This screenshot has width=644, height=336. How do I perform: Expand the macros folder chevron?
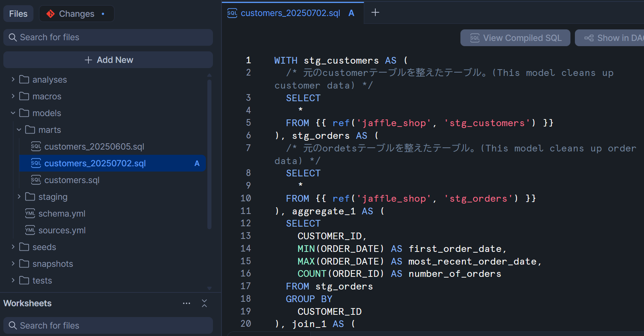click(13, 96)
